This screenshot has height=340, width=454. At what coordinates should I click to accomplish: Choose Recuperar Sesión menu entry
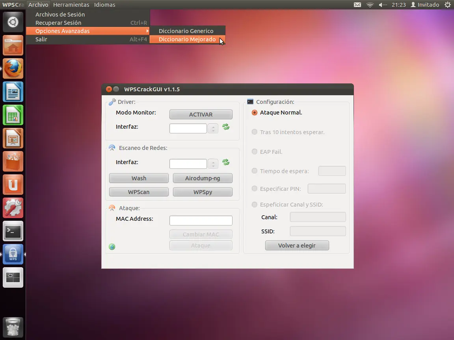[88, 22]
